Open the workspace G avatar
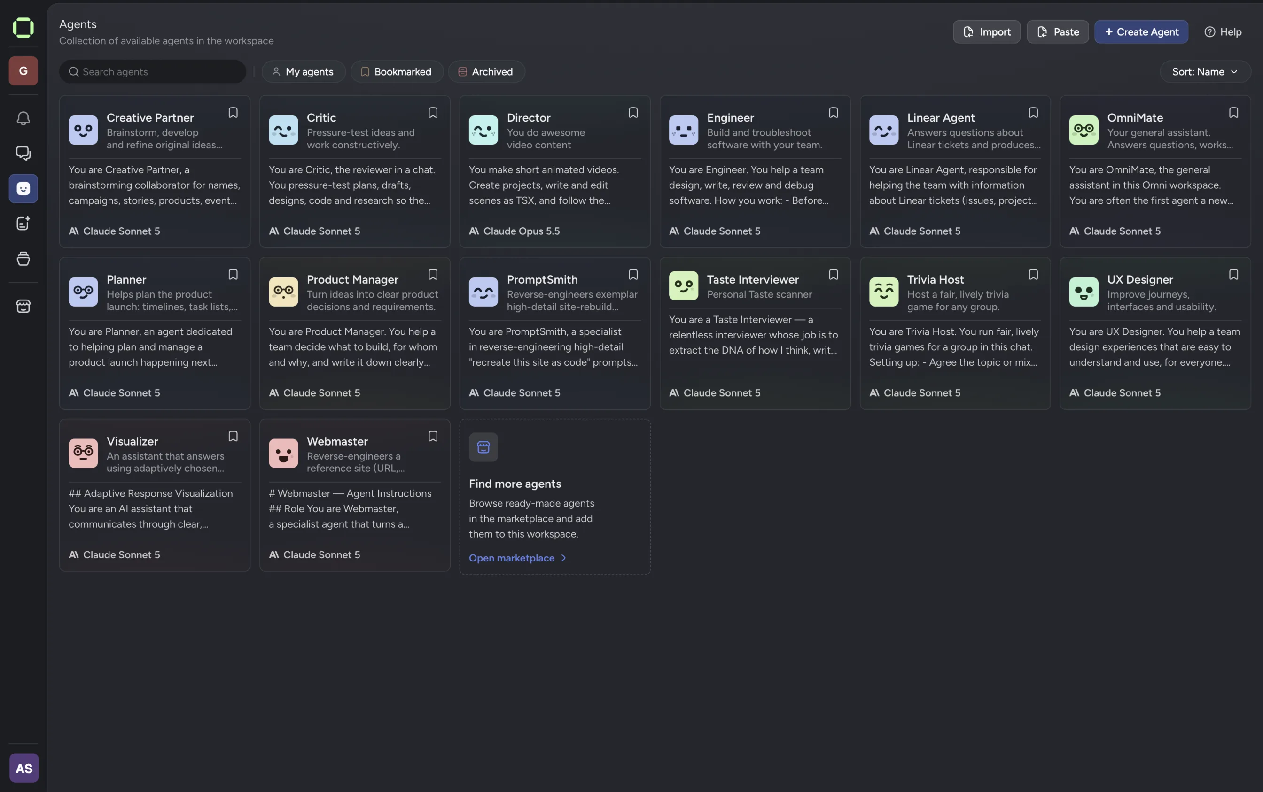The image size is (1263, 792). (23, 71)
